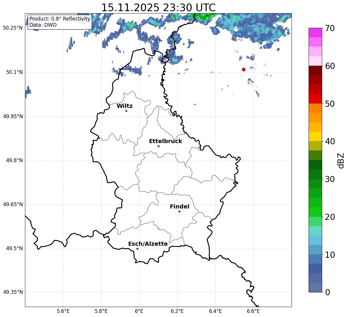Click the Wiltz location cross marker
The height and width of the screenshot is (317, 348).
pyautogui.click(x=126, y=111)
